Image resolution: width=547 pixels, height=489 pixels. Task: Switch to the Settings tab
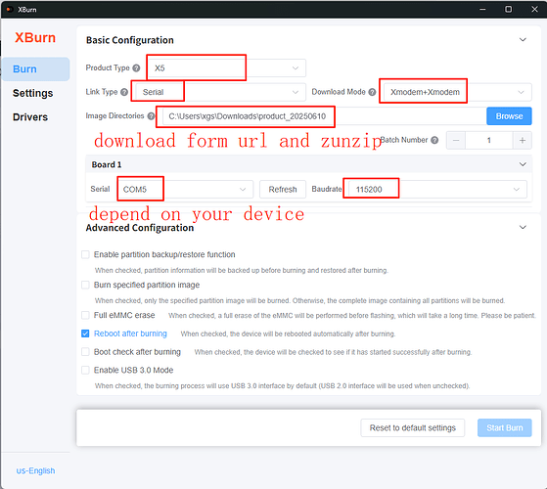click(x=33, y=93)
